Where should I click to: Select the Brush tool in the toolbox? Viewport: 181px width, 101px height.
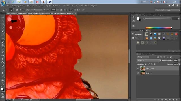(x=3, y=42)
